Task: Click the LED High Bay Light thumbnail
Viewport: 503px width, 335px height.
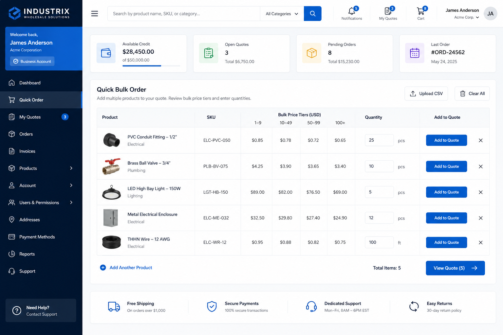Action: pyautogui.click(x=111, y=192)
